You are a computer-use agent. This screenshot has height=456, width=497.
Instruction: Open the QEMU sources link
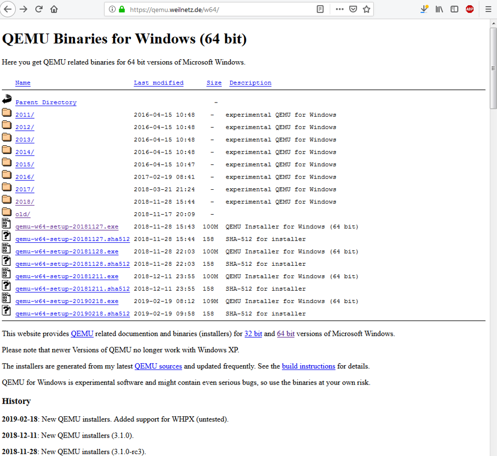pos(158,366)
